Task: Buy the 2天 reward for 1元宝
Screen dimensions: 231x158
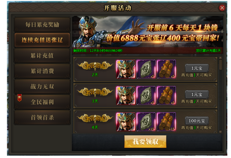Action: click(197, 68)
